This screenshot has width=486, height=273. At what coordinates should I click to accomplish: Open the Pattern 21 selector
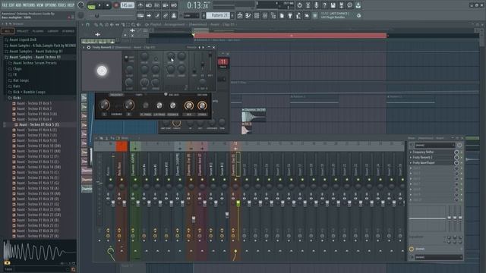point(218,15)
